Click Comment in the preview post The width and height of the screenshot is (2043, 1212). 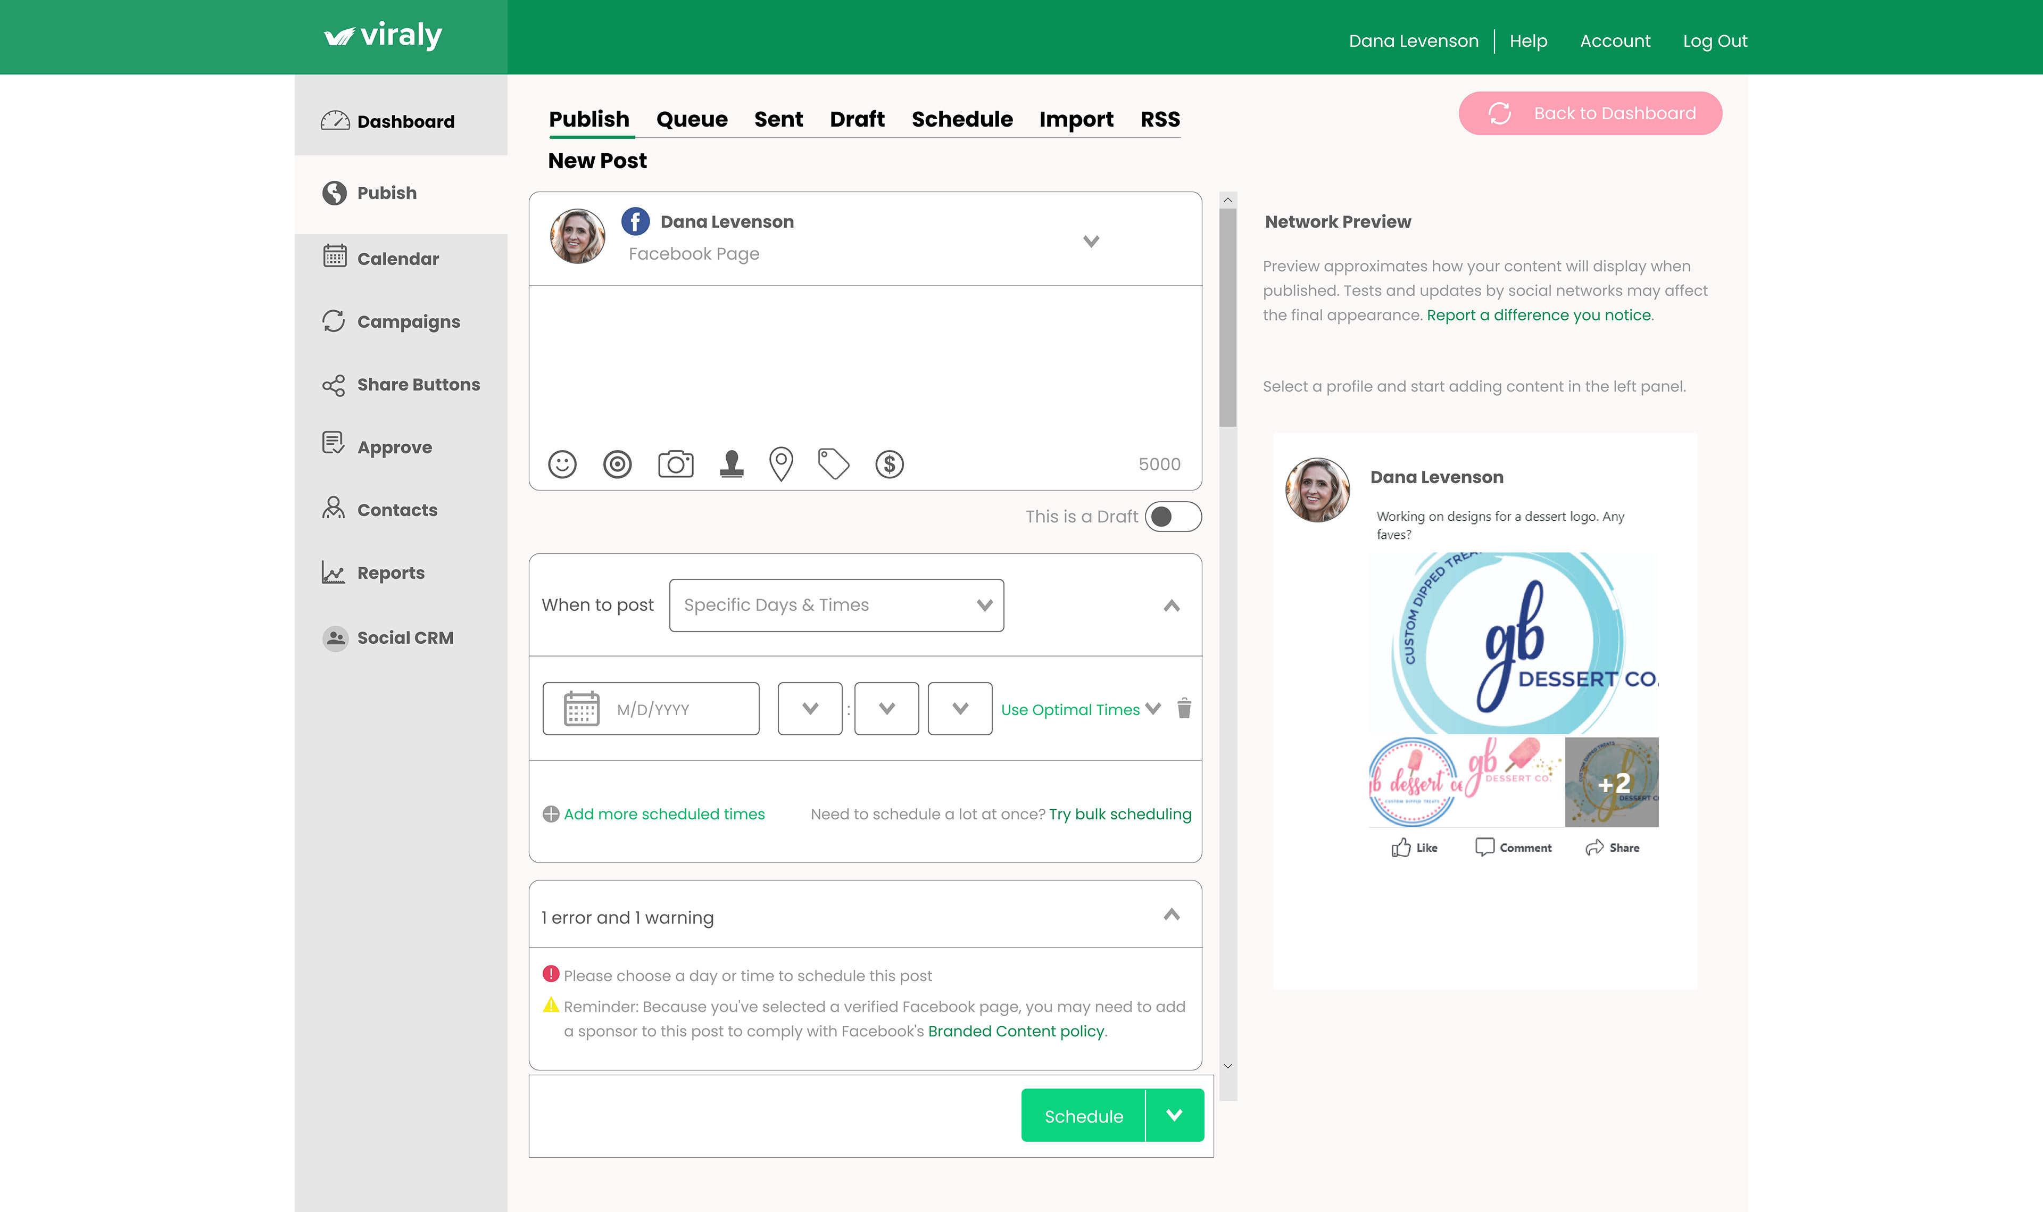1513,848
